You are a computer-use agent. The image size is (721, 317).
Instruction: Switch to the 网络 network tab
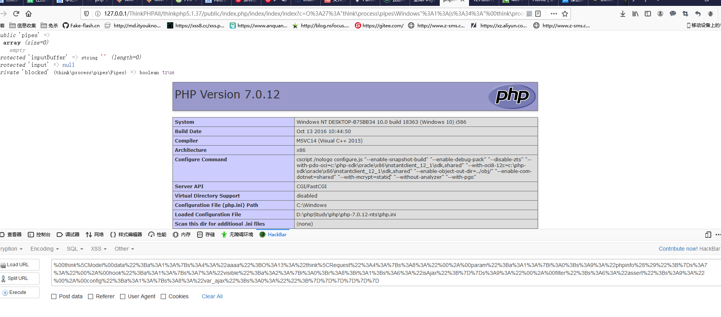click(95, 235)
